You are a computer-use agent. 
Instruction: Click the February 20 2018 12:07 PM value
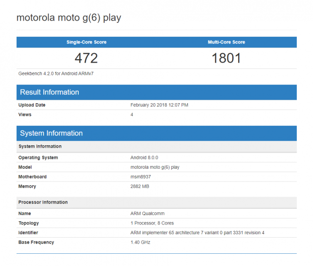[x=159, y=105]
